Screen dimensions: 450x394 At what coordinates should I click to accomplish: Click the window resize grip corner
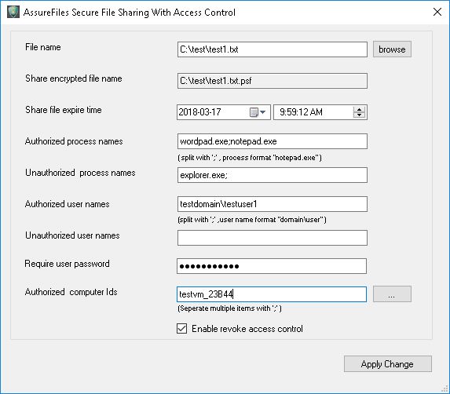(445, 389)
